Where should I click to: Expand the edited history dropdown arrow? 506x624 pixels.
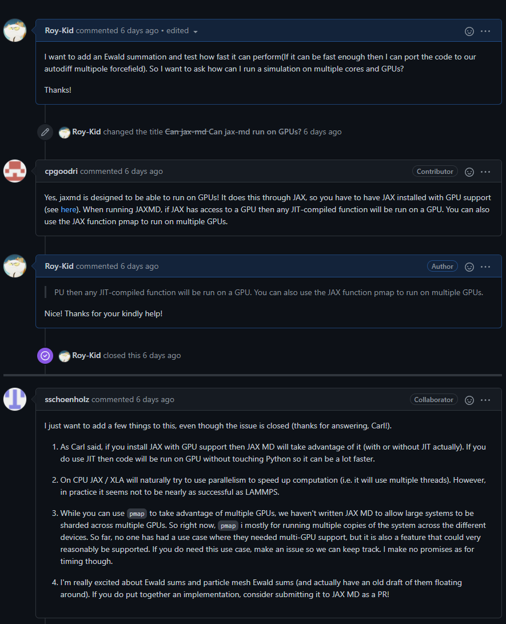[x=196, y=31]
